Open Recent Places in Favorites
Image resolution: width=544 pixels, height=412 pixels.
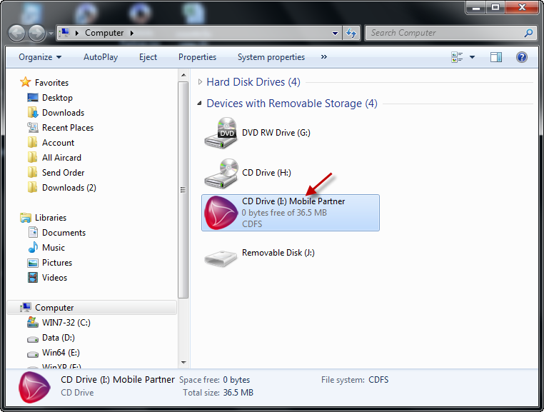click(68, 128)
